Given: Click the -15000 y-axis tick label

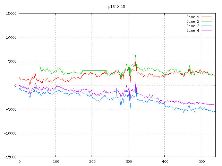Looking at the screenshot, I should pos(9,157).
